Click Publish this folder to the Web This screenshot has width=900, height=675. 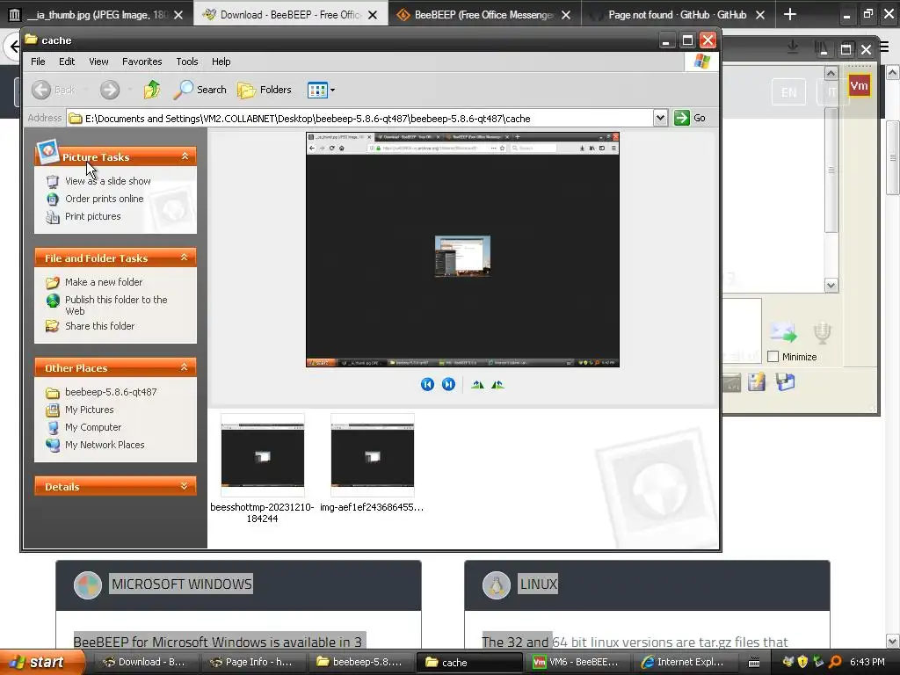click(117, 305)
